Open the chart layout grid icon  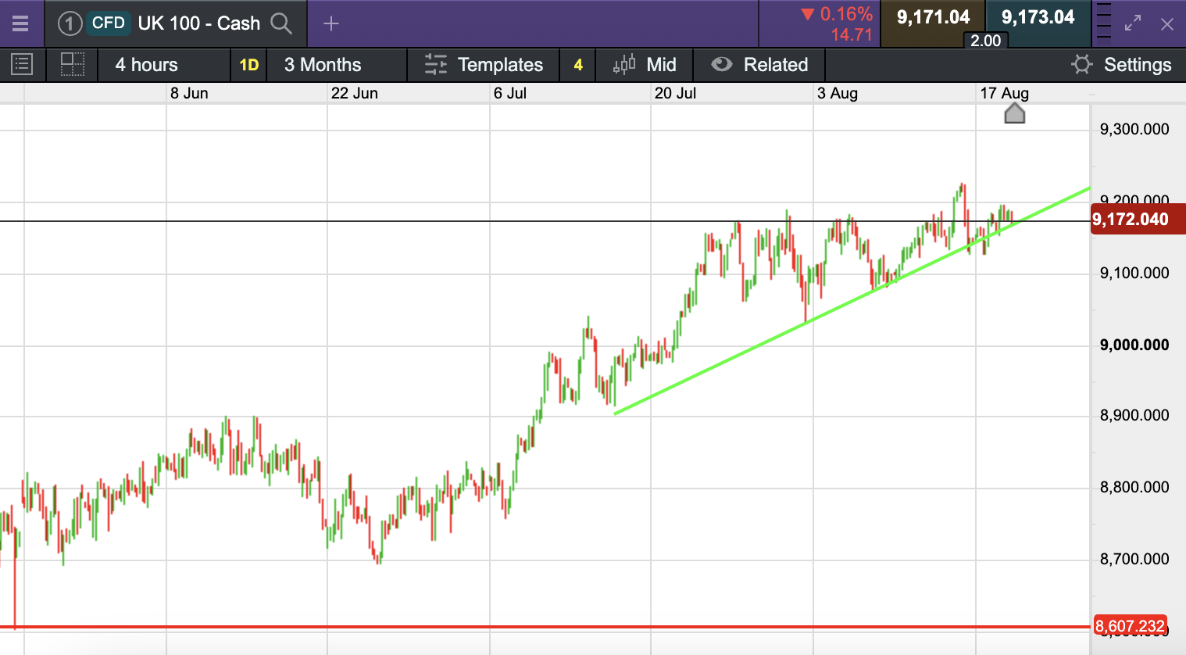click(x=72, y=64)
